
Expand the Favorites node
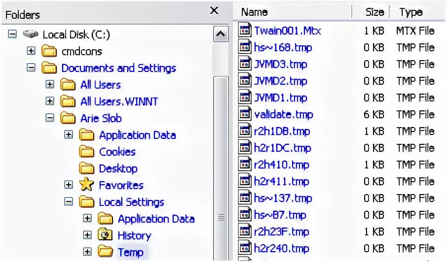(69, 185)
